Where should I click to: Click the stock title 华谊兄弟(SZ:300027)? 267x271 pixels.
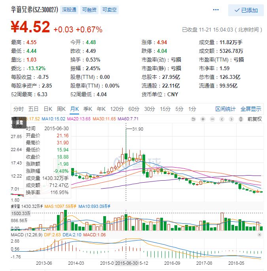point(34,10)
